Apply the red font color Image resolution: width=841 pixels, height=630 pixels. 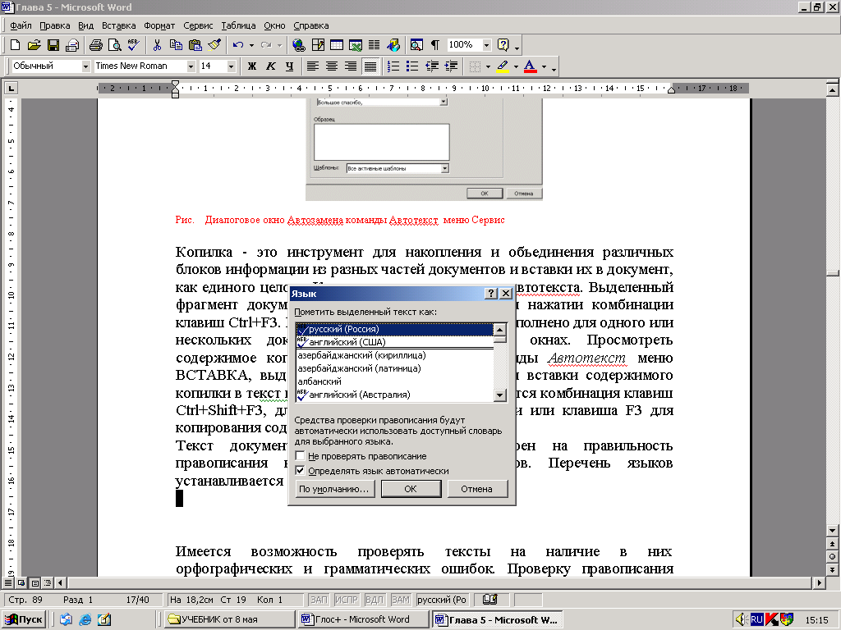point(530,66)
